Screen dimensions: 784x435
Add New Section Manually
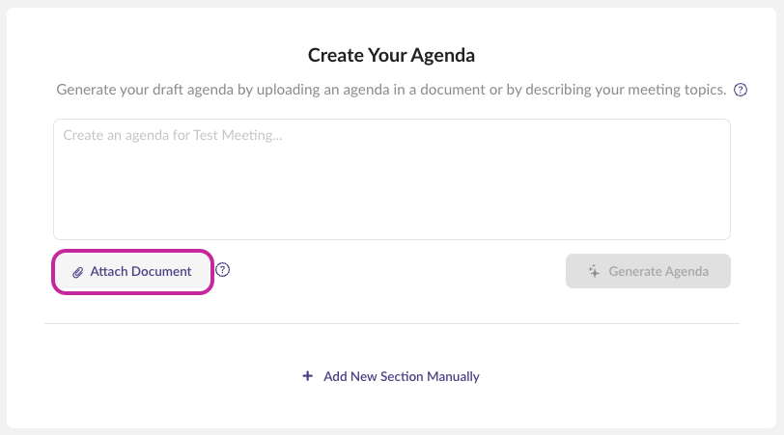[x=391, y=376]
